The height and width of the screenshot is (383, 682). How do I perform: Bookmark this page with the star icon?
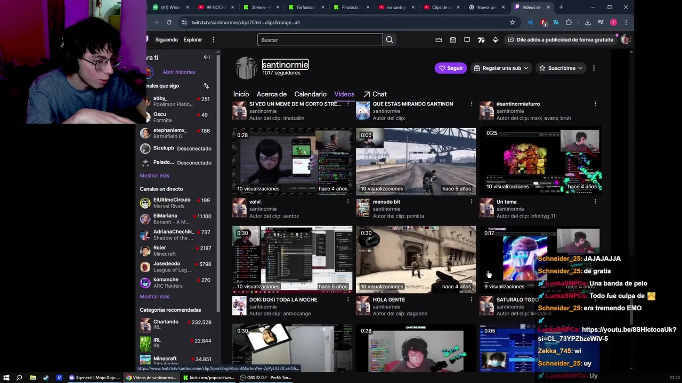(x=513, y=22)
